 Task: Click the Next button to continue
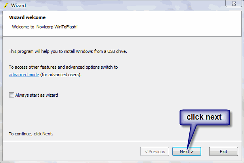[x=187, y=152]
